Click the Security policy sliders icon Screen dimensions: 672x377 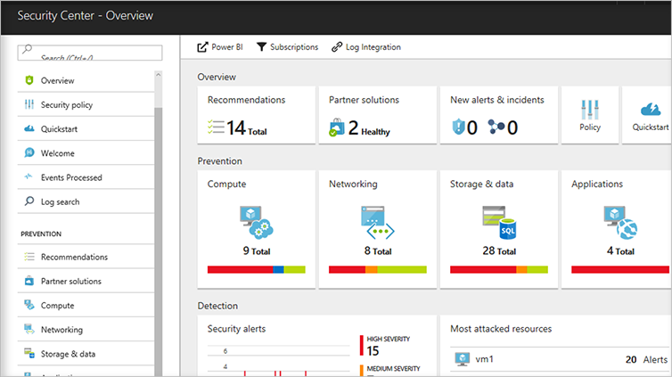pyautogui.click(x=29, y=104)
